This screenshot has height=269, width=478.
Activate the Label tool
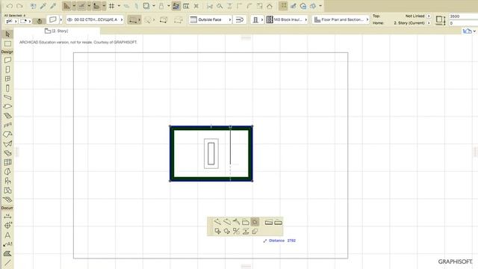7,244
